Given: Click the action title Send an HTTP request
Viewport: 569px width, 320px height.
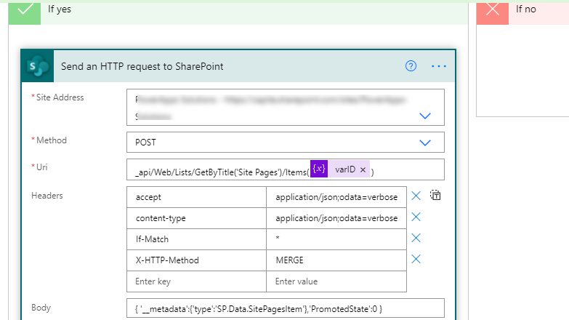Looking at the screenshot, I should [x=142, y=66].
